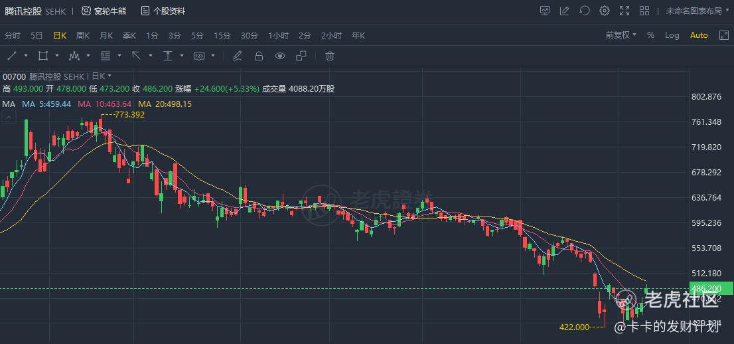
Task: Select the 123 price label tool
Action: pos(199,56)
